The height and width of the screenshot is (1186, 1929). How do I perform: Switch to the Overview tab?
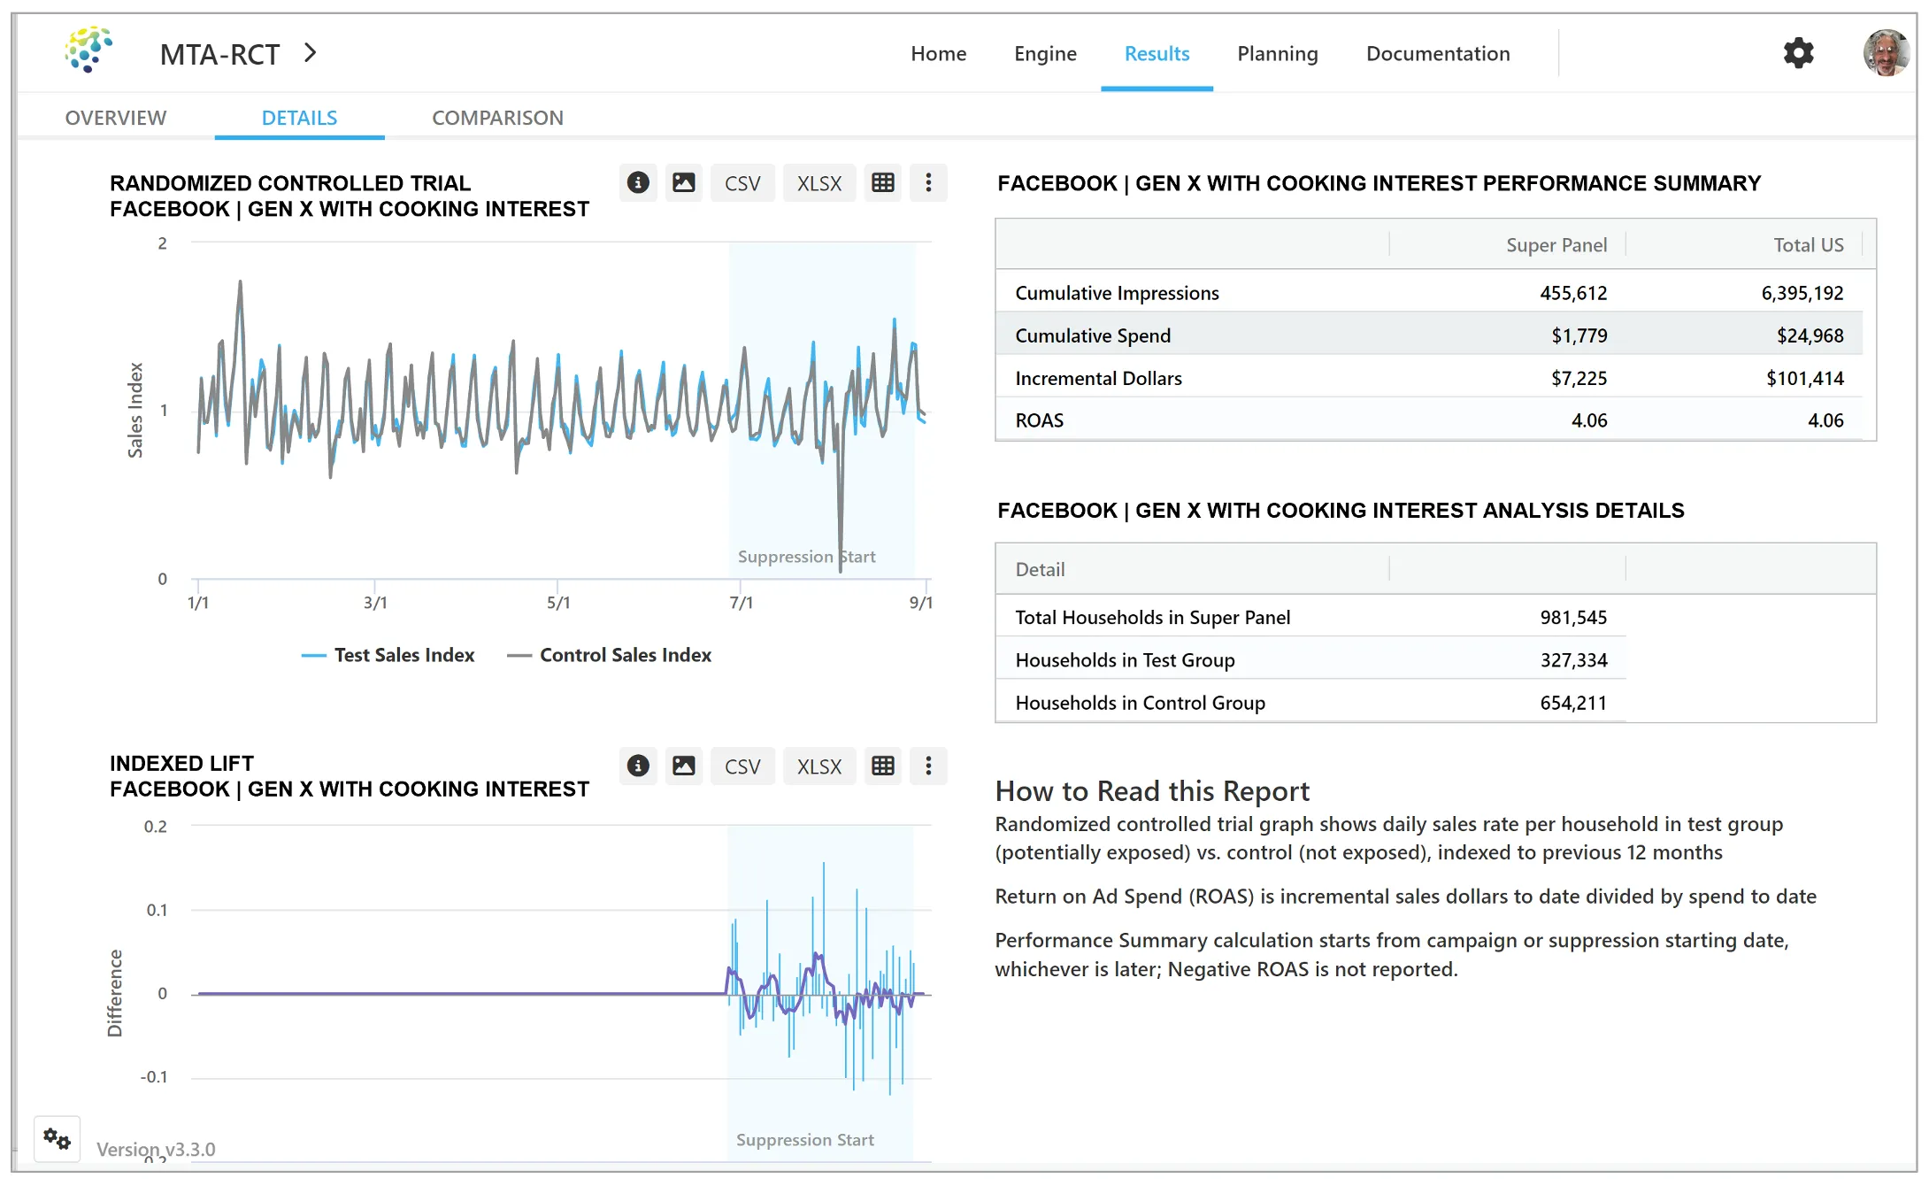(115, 117)
